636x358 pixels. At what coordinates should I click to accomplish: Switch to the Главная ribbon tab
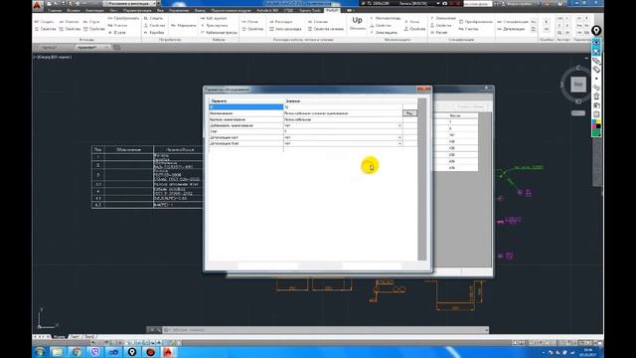click(55, 11)
